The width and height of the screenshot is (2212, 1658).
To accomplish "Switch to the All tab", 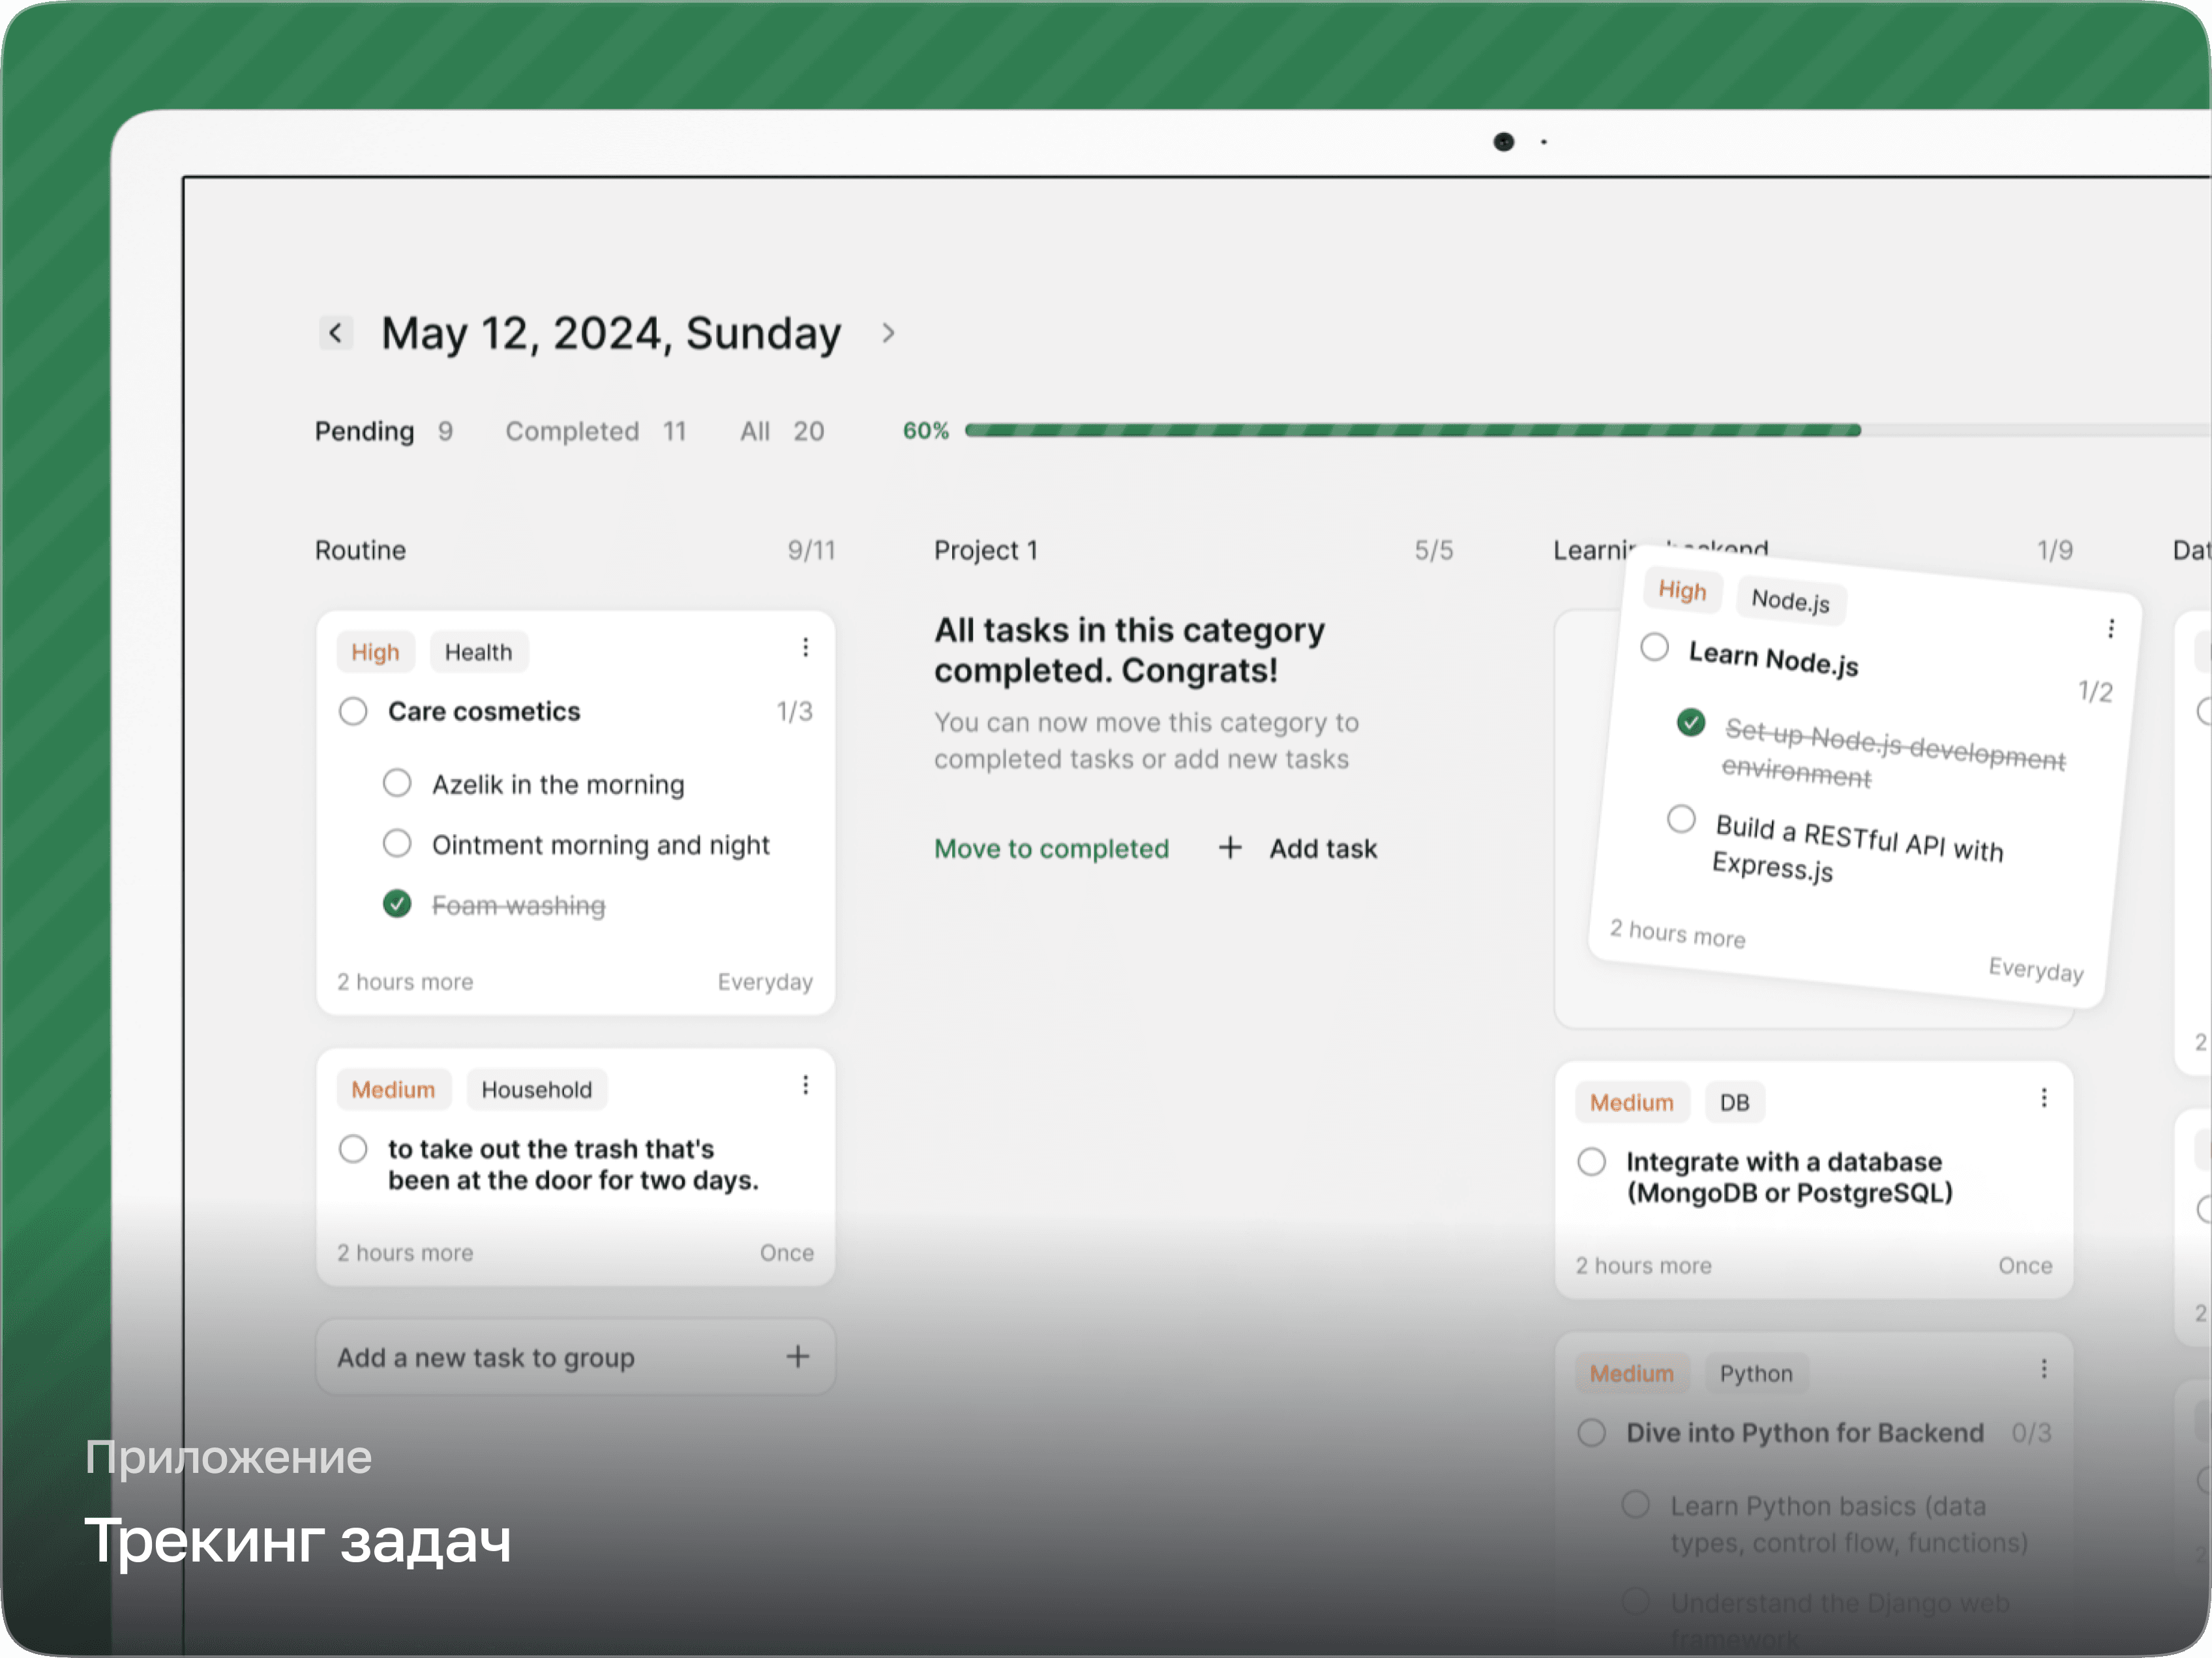I will coord(782,431).
